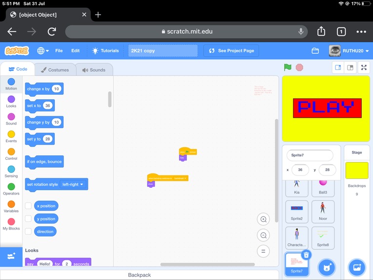
Task: Open the Edit menu
Action: [75, 51]
